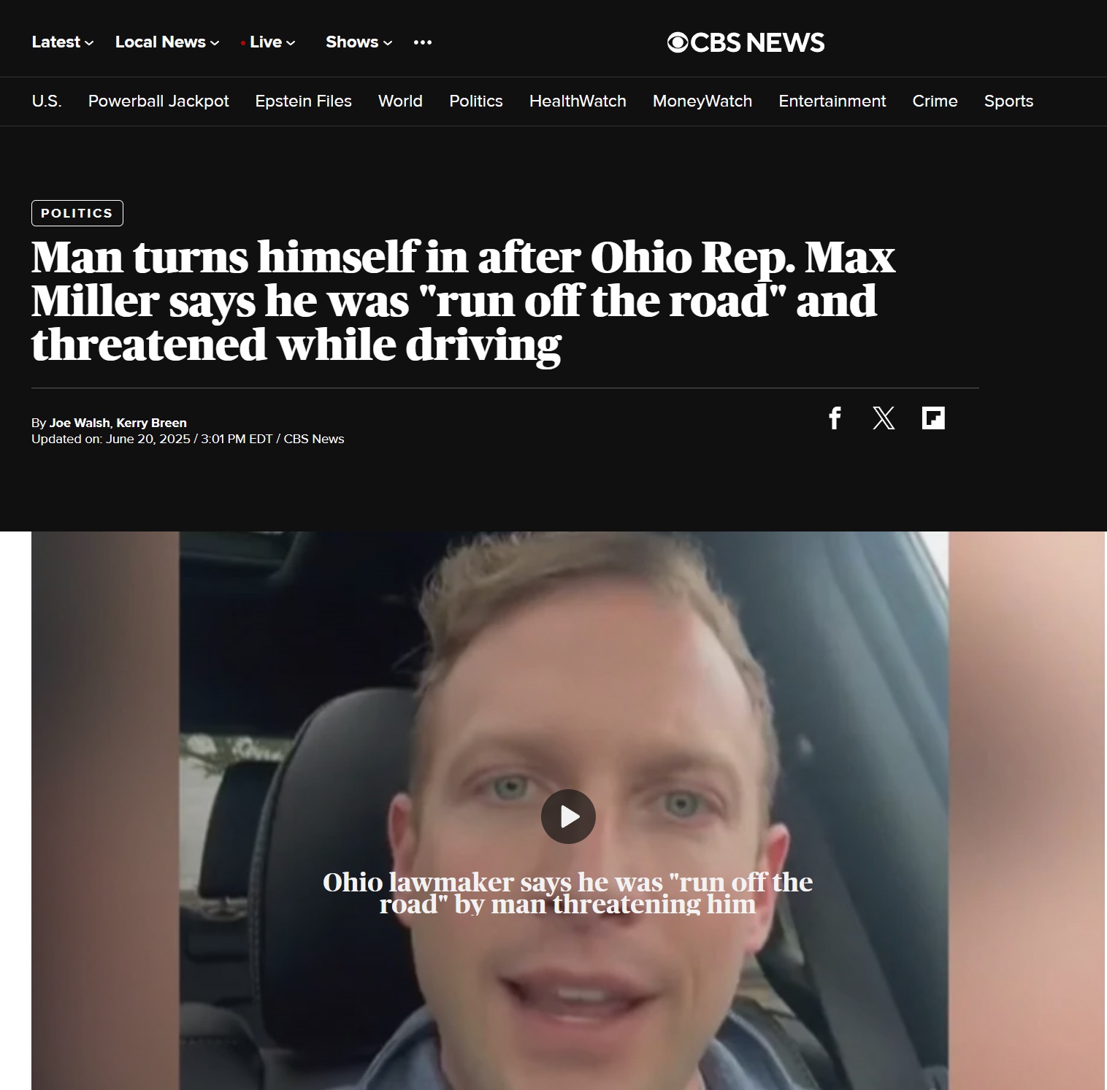Share article on X icon

pyautogui.click(x=884, y=418)
